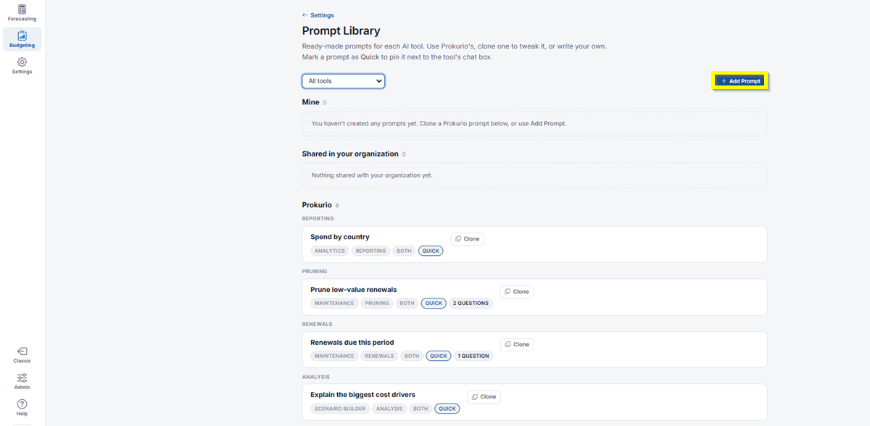Click the BOTH tag on Spend by country
Screen dimensions: 870x426
click(x=404, y=251)
